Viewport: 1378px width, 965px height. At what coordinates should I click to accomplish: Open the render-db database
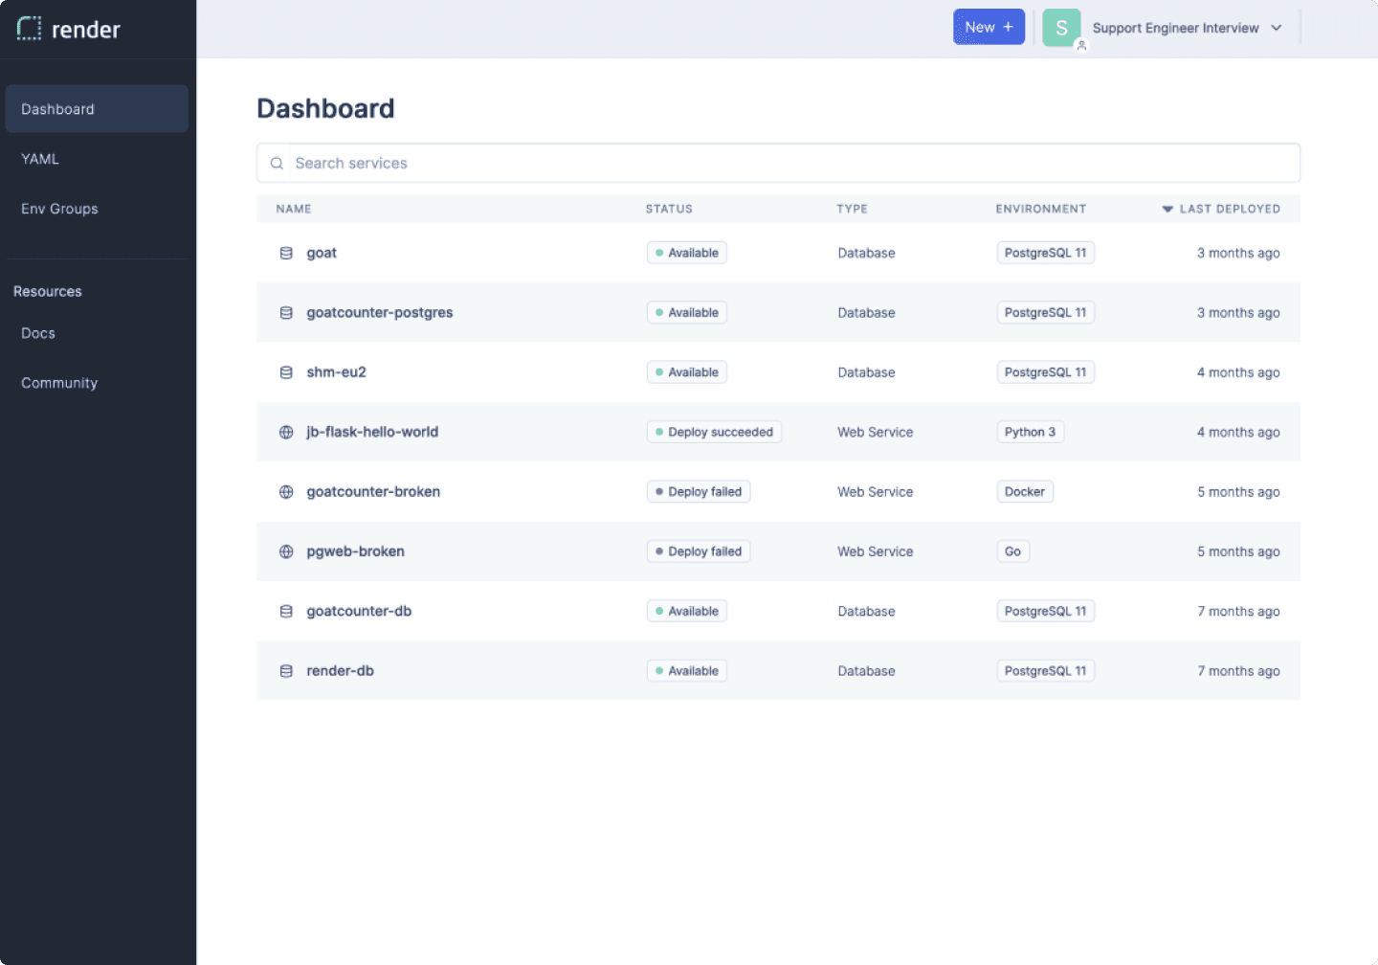(x=340, y=671)
